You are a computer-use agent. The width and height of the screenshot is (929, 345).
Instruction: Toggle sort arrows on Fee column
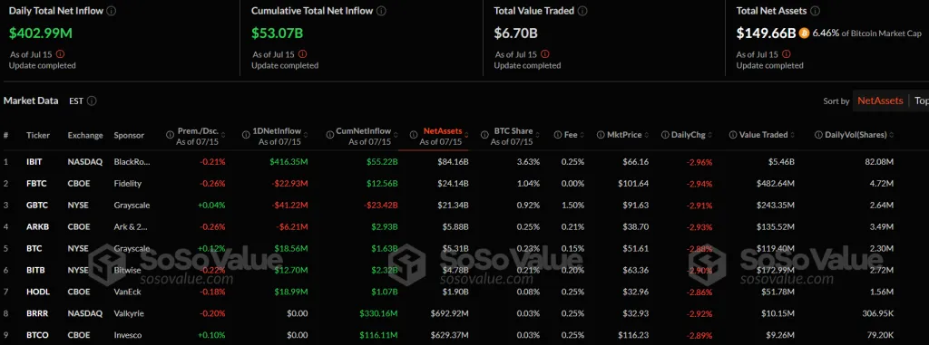tap(582, 135)
